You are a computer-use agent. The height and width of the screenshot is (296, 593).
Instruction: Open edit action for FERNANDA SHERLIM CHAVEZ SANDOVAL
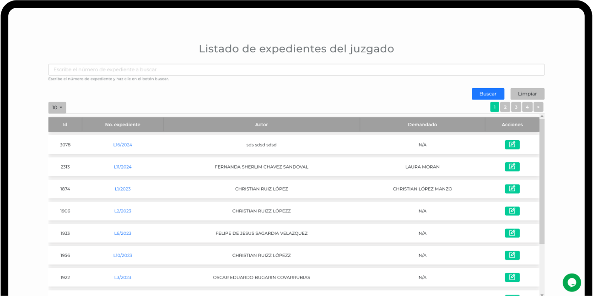click(512, 167)
